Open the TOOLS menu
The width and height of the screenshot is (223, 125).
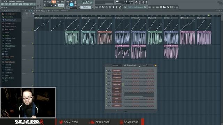tap(31, 5)
